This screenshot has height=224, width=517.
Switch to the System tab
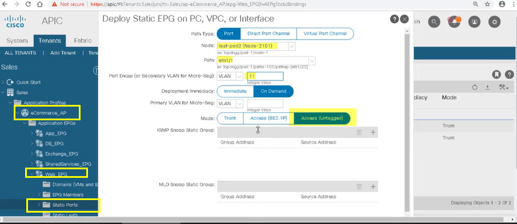[17, 41]
